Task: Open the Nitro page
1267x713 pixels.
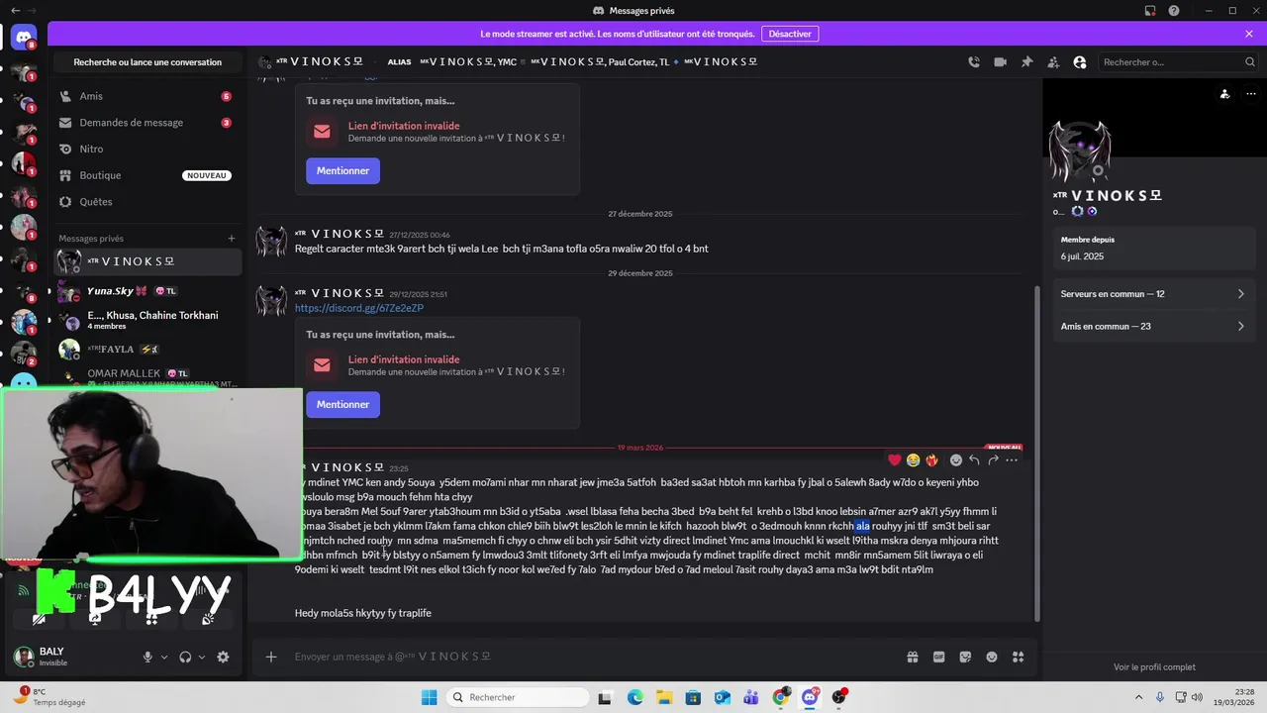Action: point(147,149)
